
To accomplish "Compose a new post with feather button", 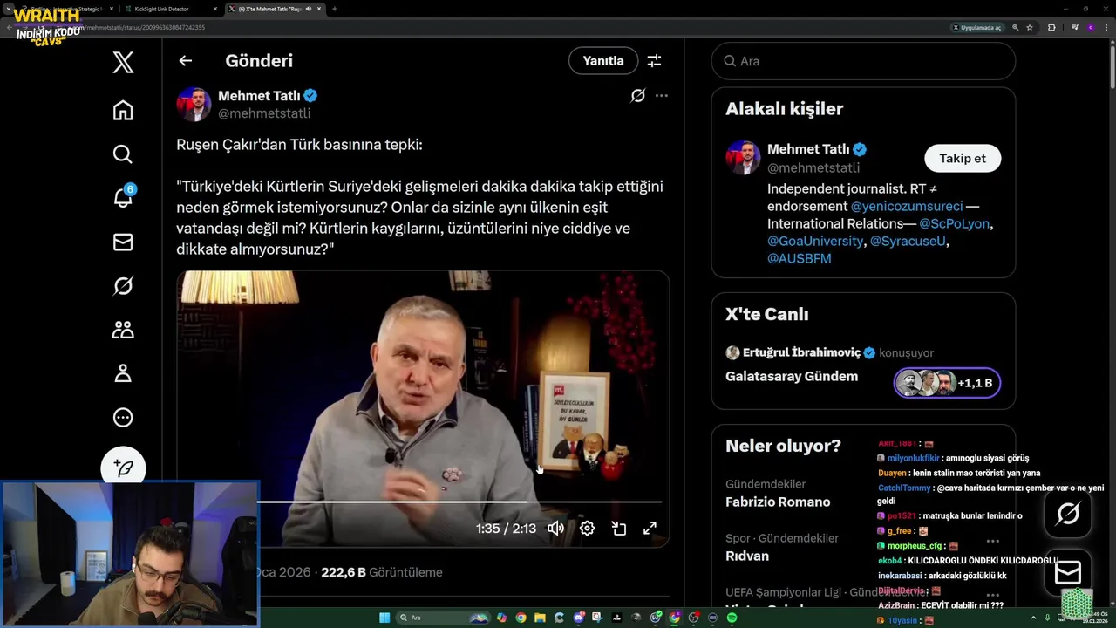I will pyautogui.click(x=123, y=468).
